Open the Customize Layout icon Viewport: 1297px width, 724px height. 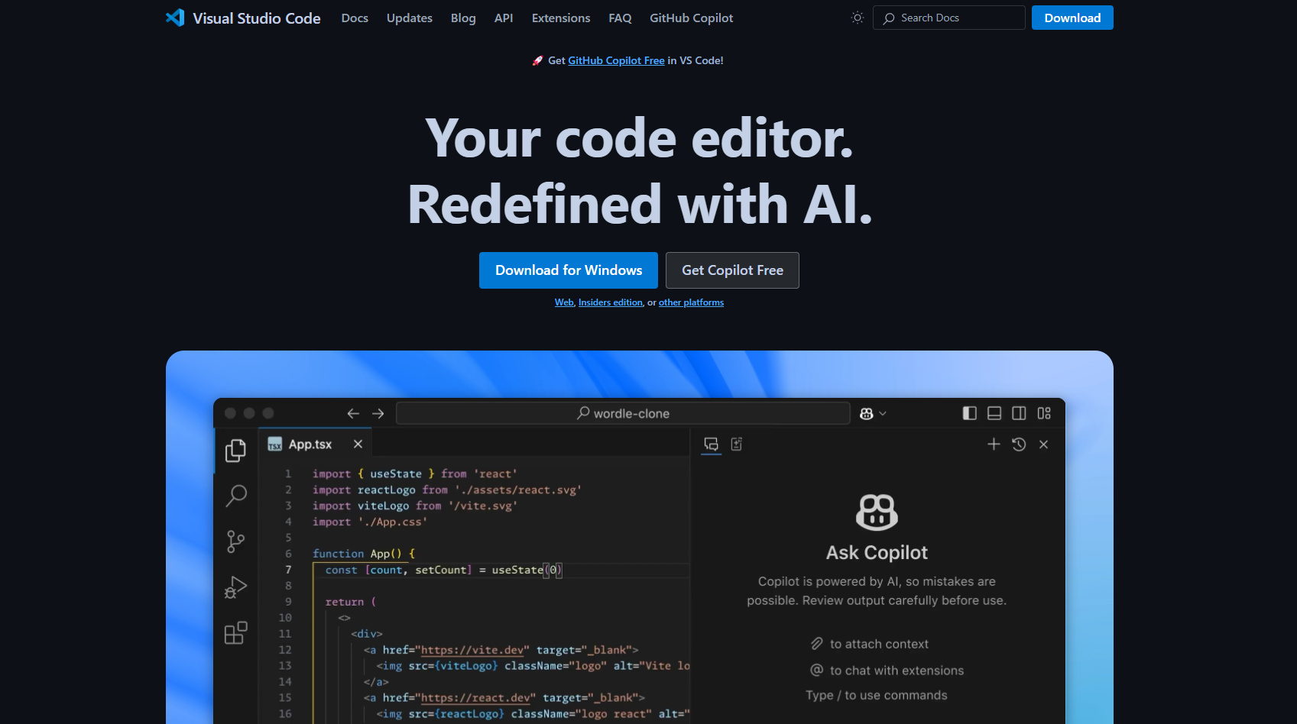1044,413
